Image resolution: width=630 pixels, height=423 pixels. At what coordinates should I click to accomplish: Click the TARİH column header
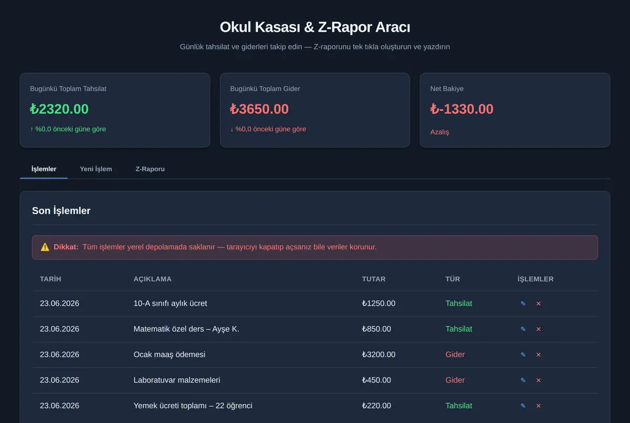(50, 279)
